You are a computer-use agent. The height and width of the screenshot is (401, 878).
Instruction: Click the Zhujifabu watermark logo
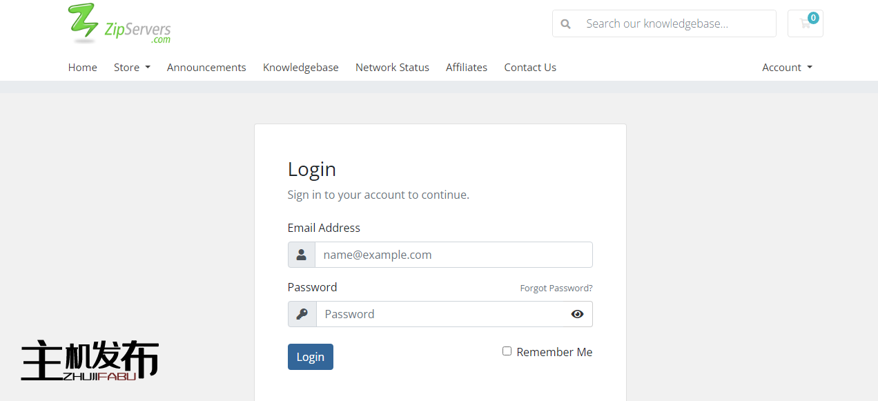click(x=90, y=360)
